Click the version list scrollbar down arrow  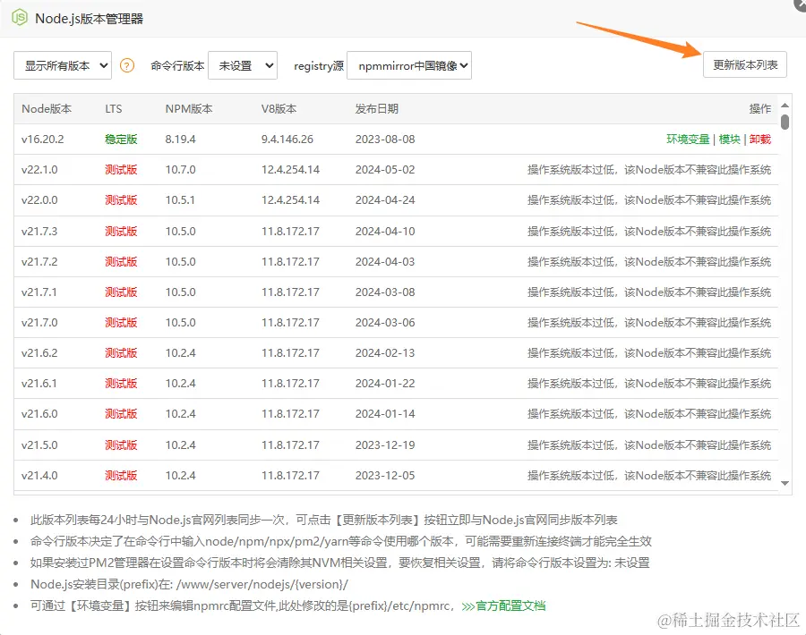785,483
